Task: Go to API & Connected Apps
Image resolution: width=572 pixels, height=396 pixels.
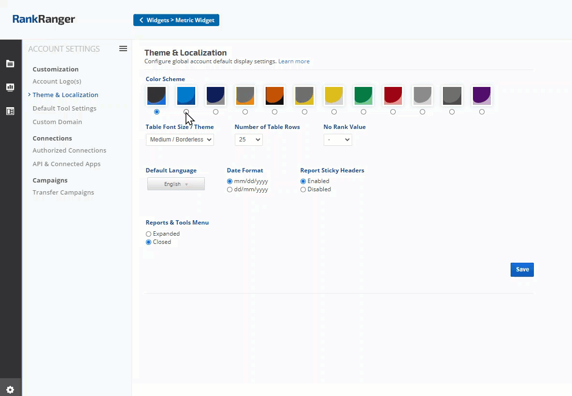Action: (x=66, y=164)
